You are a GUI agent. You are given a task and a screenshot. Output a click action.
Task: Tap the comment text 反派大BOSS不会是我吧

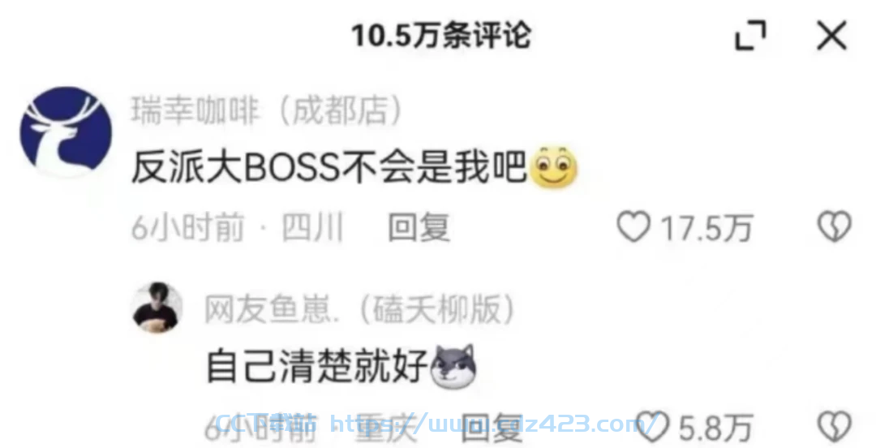coord(329,167)
